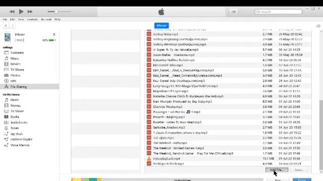Open Movies under On My Device

pos(16,106)
